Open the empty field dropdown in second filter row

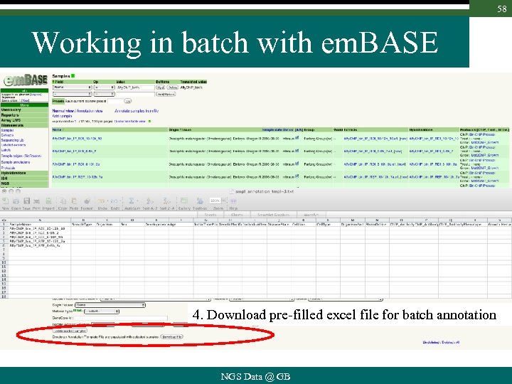[x=72, y=94]
